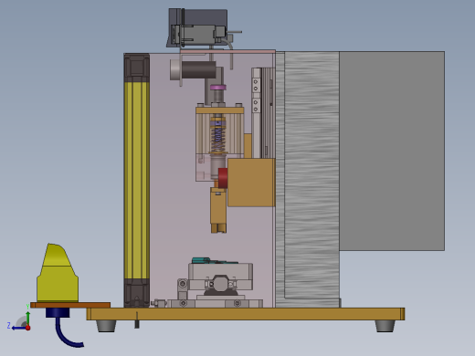This screenshot has height=356, width=475.
Task: Select the red knob on the press head
Action: pos(223,178)
